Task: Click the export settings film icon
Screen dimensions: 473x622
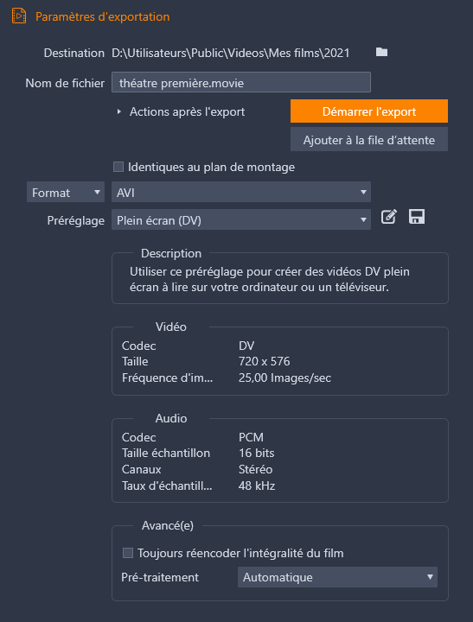Action: pyautogui.click(x=19, y=16)
